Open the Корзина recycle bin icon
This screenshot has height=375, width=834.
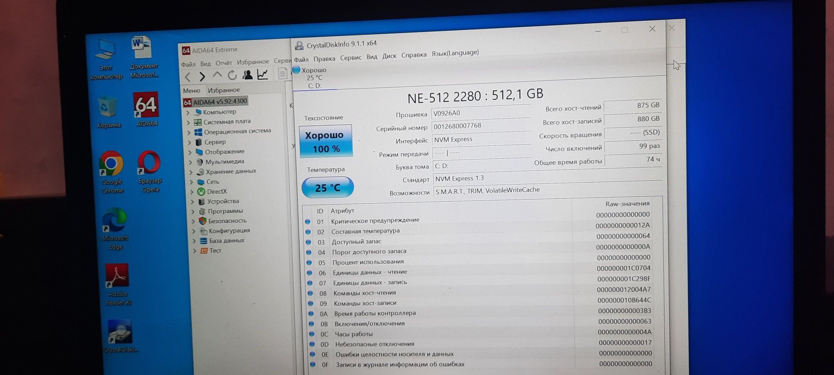[x=109, y=112]
